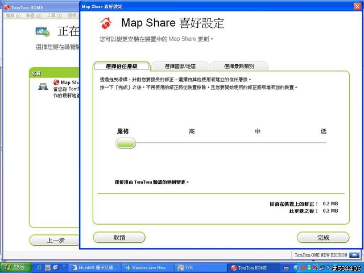Close the Map Share preferences dialog
Image resolution: width=364 pixels, height=273 pixels.
[x=357, y=6]
